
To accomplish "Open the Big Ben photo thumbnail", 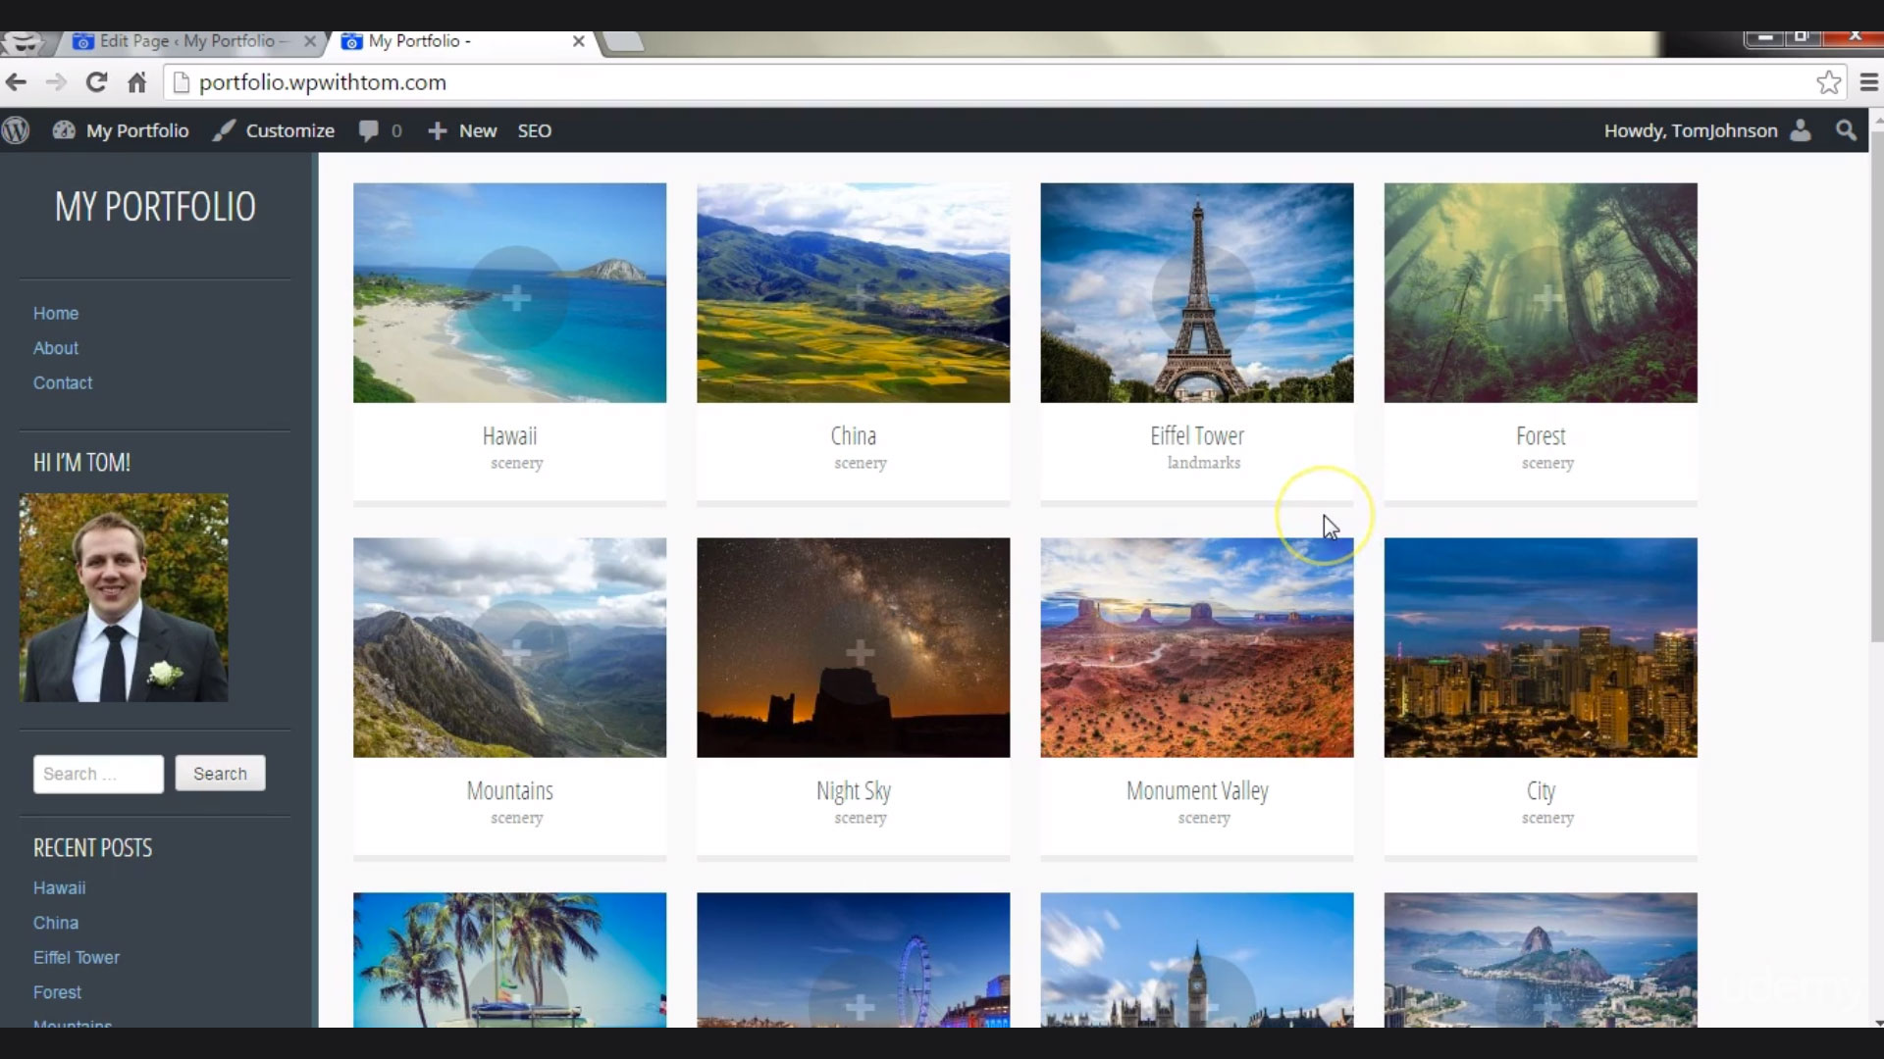I will (x=1196, y=960).
